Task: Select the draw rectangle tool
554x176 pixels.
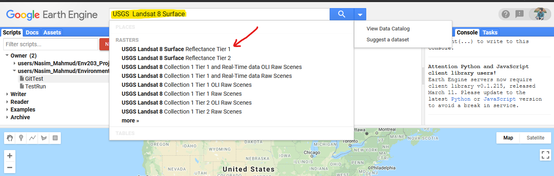Action: pyautogui.click(x=55, y=138)
